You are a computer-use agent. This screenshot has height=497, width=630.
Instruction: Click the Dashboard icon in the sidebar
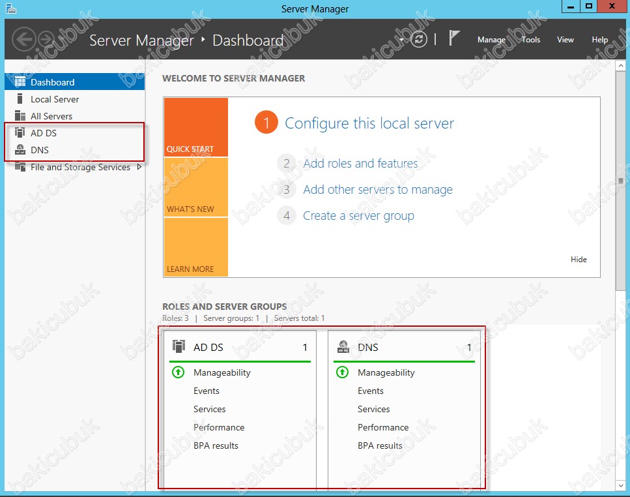pyautogui.click(x=20, y=82)
